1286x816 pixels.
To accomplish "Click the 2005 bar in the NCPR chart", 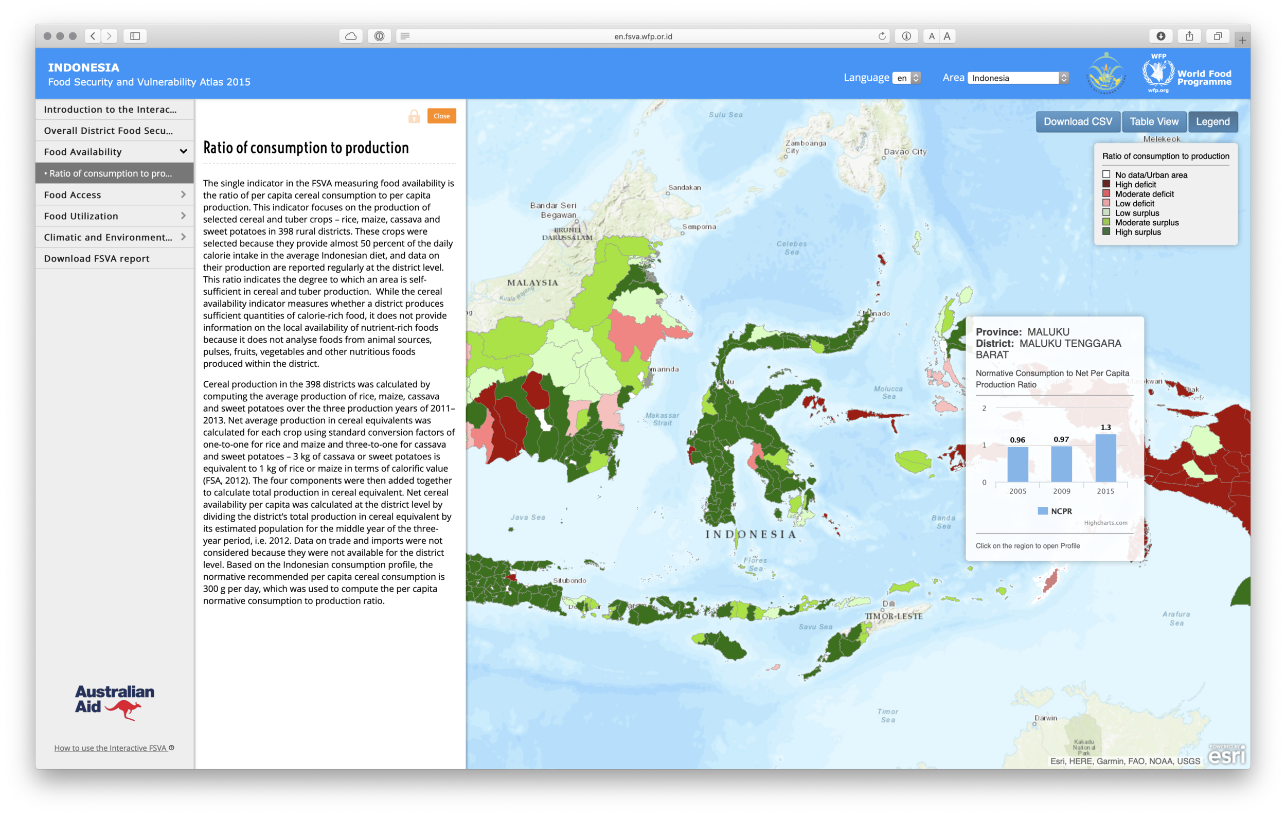I will click(x=1017, y=464).
